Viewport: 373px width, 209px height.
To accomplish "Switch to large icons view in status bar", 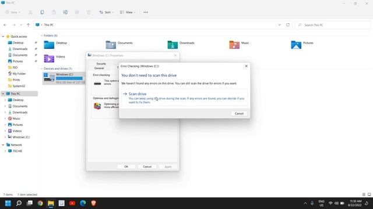I will click(369, 194).
